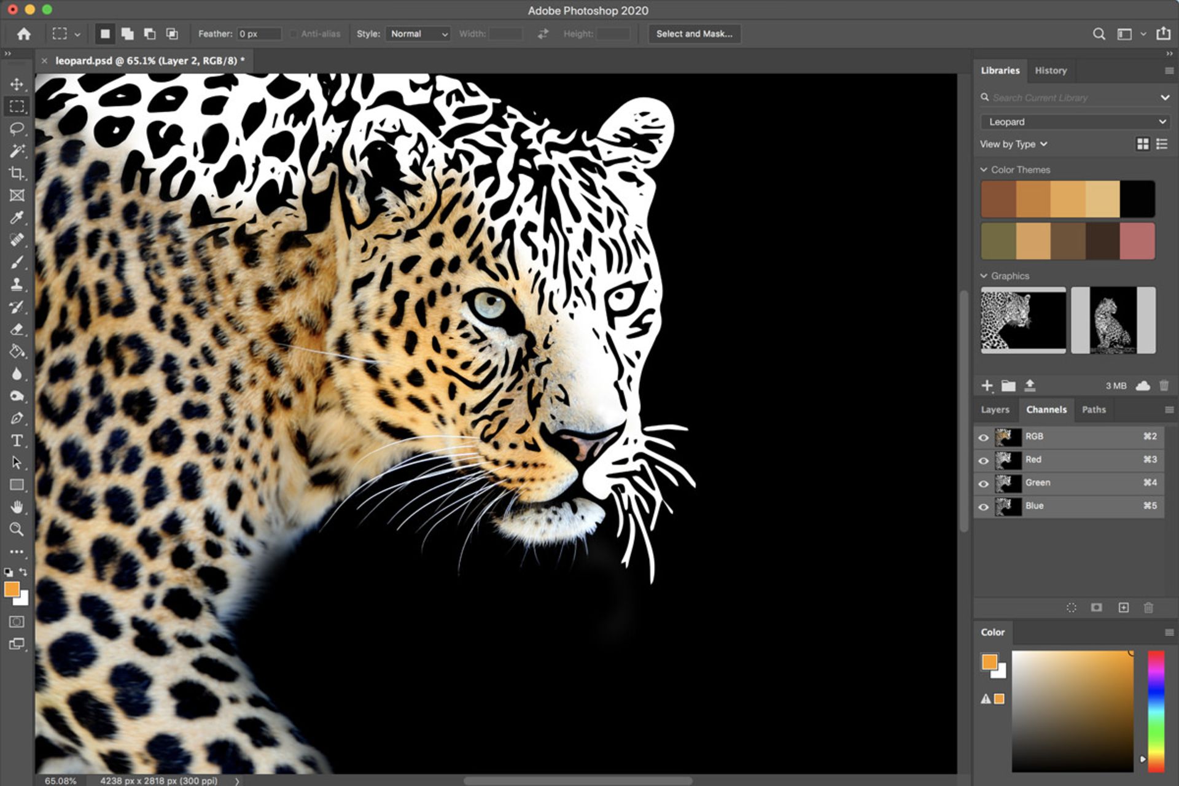This screenshot has width=1179, height=786.
Task: Click the Feather input field
Action: point(259,34)
